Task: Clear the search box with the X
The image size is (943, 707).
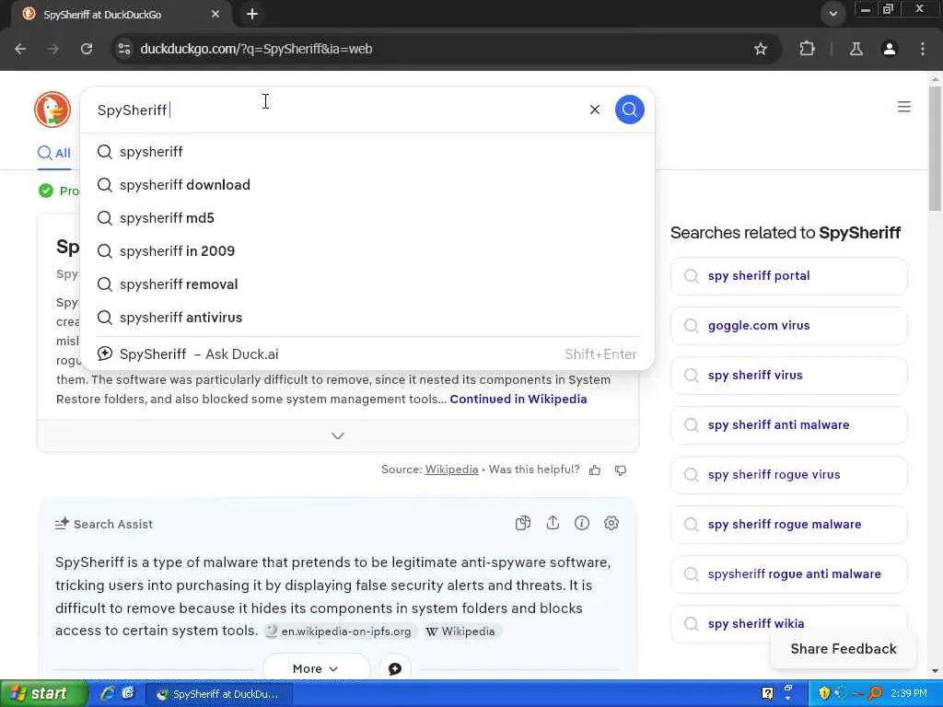Action: click(x=595, y=110)
